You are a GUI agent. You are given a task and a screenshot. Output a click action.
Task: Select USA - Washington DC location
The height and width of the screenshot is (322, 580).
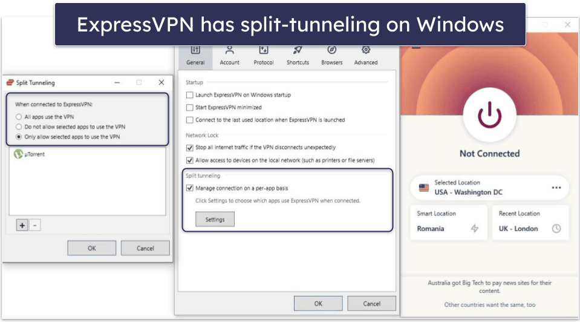coord(489,188)
